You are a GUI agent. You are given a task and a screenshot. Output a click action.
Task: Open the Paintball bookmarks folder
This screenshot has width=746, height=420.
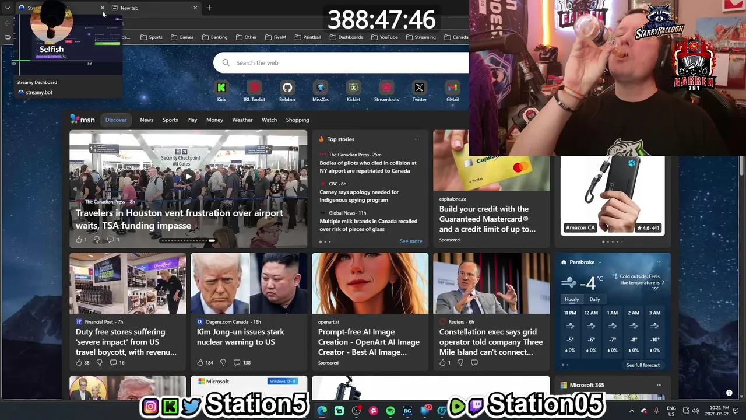[308, 37]
